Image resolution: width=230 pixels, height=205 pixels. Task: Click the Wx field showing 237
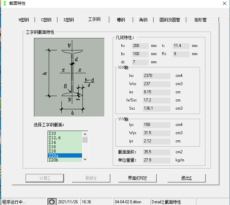[156, 84]
